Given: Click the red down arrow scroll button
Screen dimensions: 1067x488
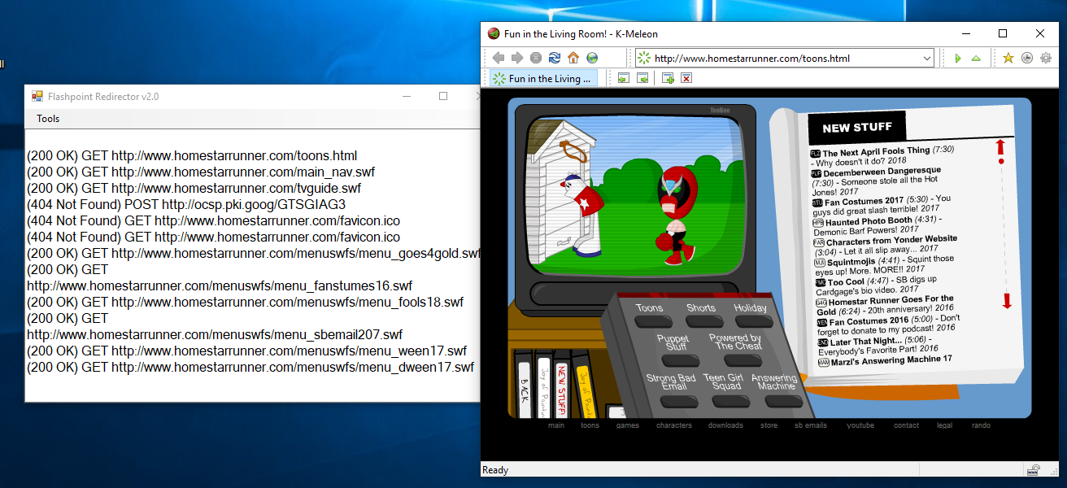Looking at the screenshot, I should point(1006,300).
